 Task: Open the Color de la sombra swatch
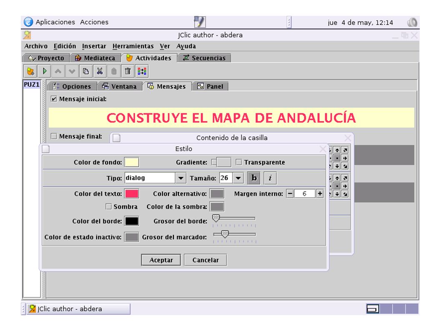(x=217, y=207)
